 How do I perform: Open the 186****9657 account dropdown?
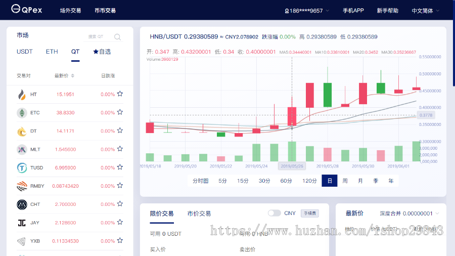(x=307, y=11)
